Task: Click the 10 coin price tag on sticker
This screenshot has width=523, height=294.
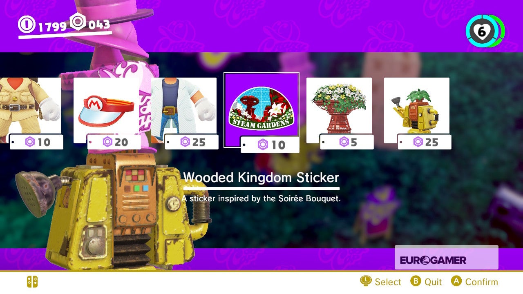Action: point(270,145)
